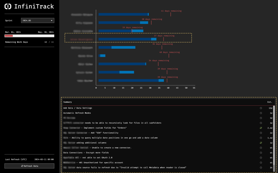Select the 'recursively look for files in all subfolders' task
Viewport: 278px width, 173px height.
168,123
